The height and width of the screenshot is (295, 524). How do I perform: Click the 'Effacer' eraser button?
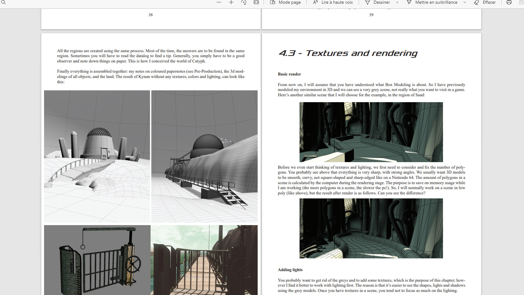[x=486, y=2]
